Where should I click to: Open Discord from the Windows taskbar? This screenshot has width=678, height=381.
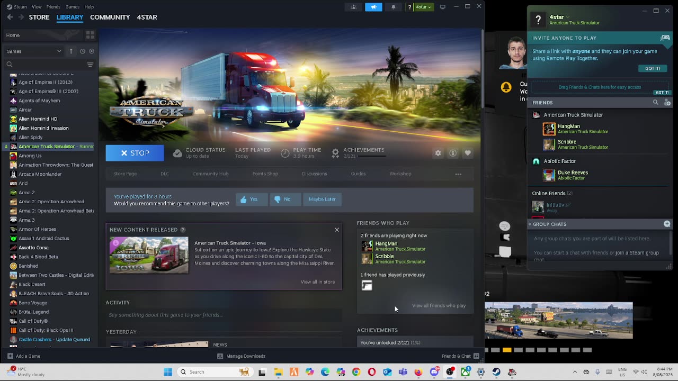coord(434,372)
